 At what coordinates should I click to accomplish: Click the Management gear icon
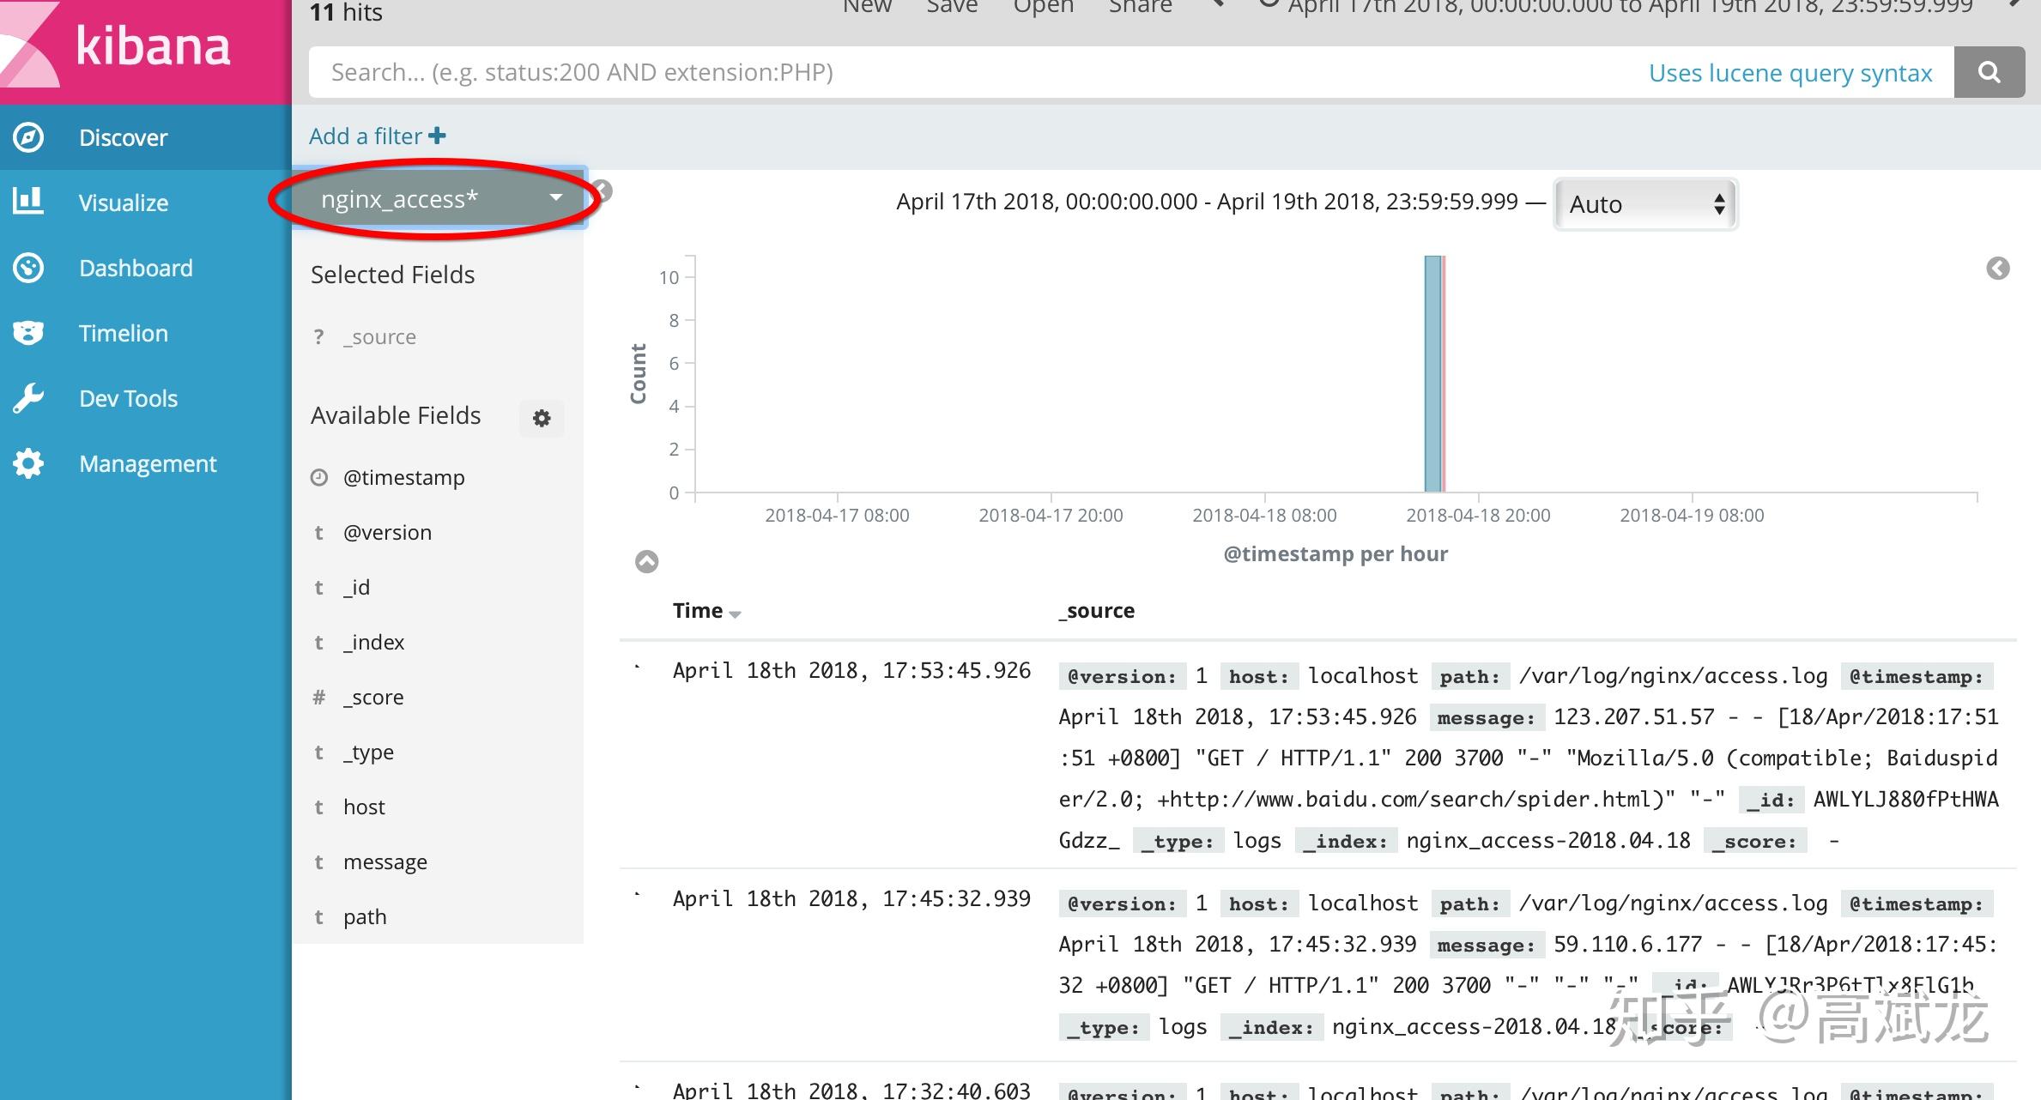pyautogui.click(x=28, y=463)
